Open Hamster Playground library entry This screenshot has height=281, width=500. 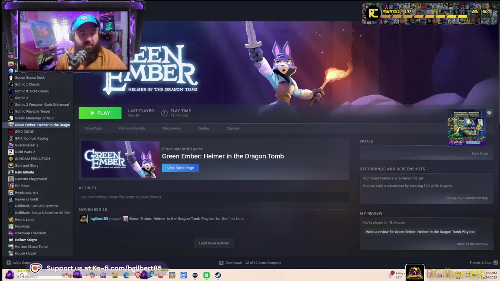[x=30, y=179]
